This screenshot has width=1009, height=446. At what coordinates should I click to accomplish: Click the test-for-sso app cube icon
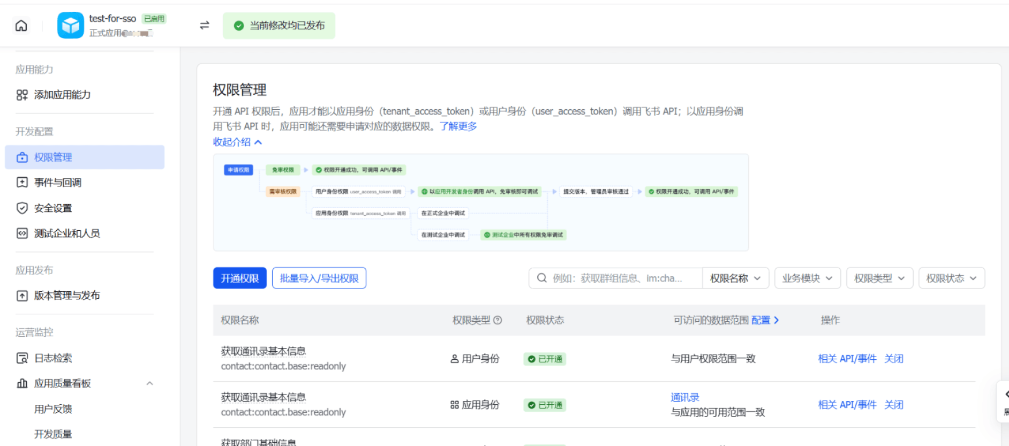[x=71, y=26]
